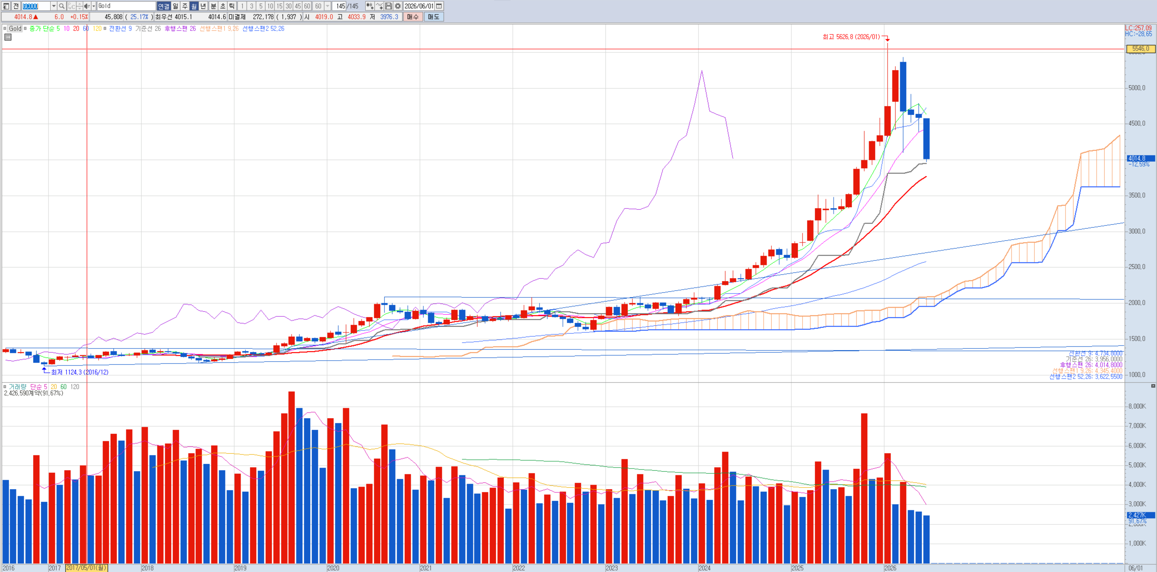Toggle the small square before Gold legend
Screen dimensions: 1157x572
(x=5, y=28)
